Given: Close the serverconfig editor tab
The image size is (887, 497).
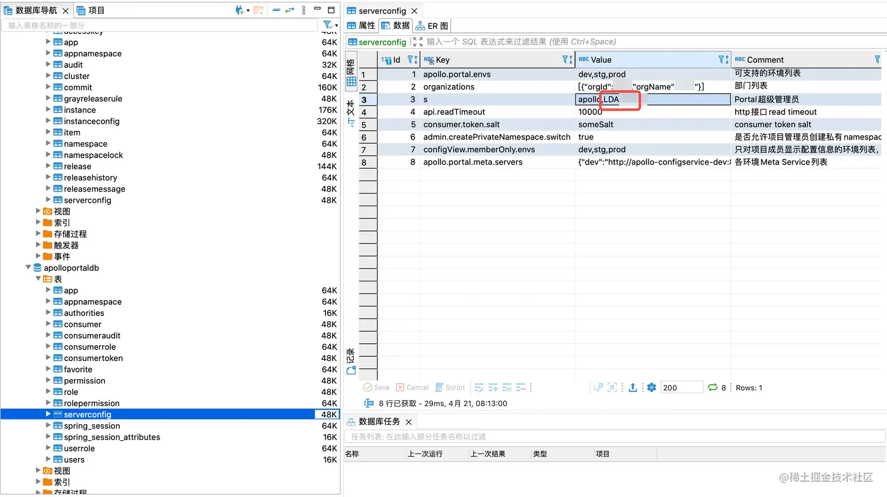Looking at the screenshot, I should [414, 11].
